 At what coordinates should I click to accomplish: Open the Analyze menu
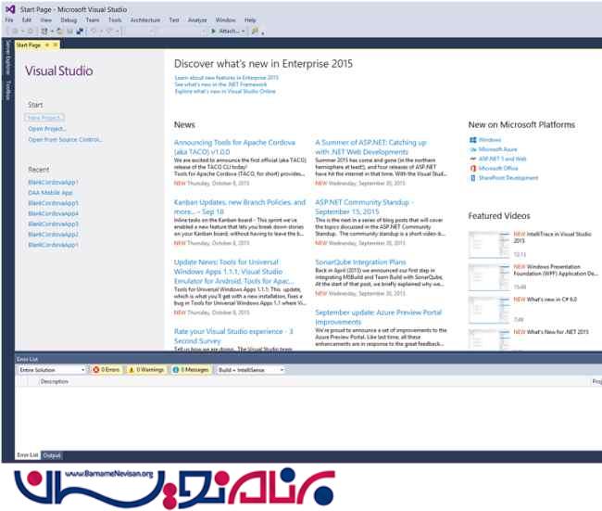click(x=197, y=20)
